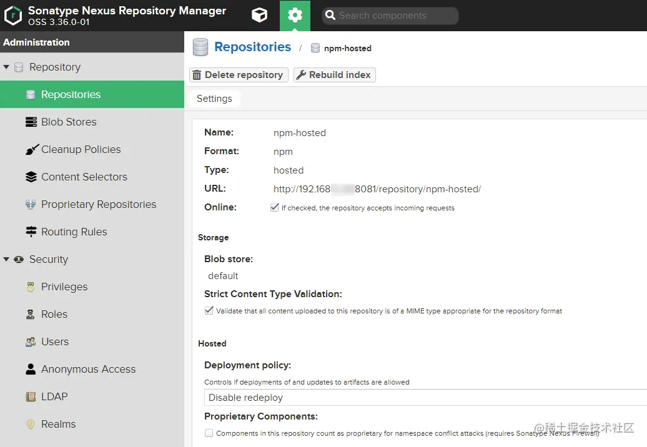Image resolution: width=647 pixels, height=447 pixels.
Task: Click the large Repositories database icon in breadcrumb
Action: [200, 47]
